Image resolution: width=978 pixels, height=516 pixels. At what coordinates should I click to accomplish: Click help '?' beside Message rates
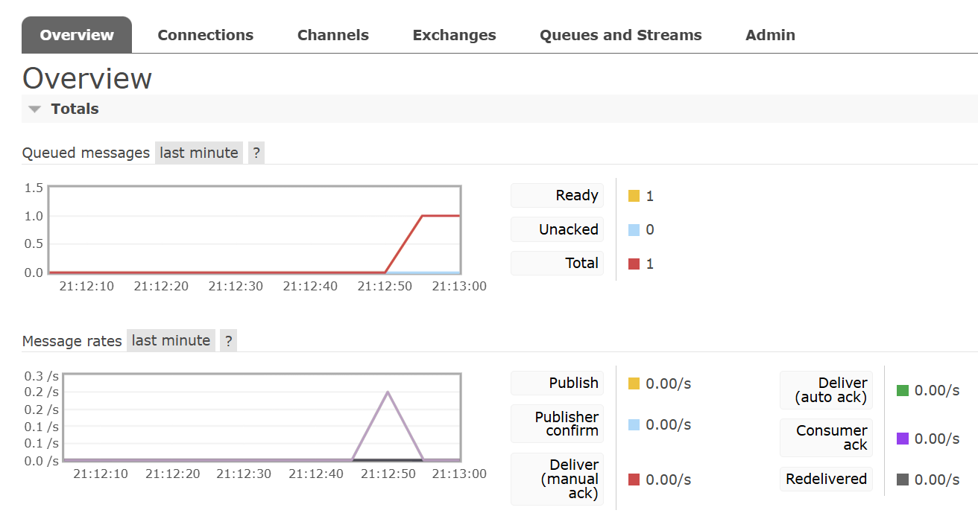[x=228, y=341]
